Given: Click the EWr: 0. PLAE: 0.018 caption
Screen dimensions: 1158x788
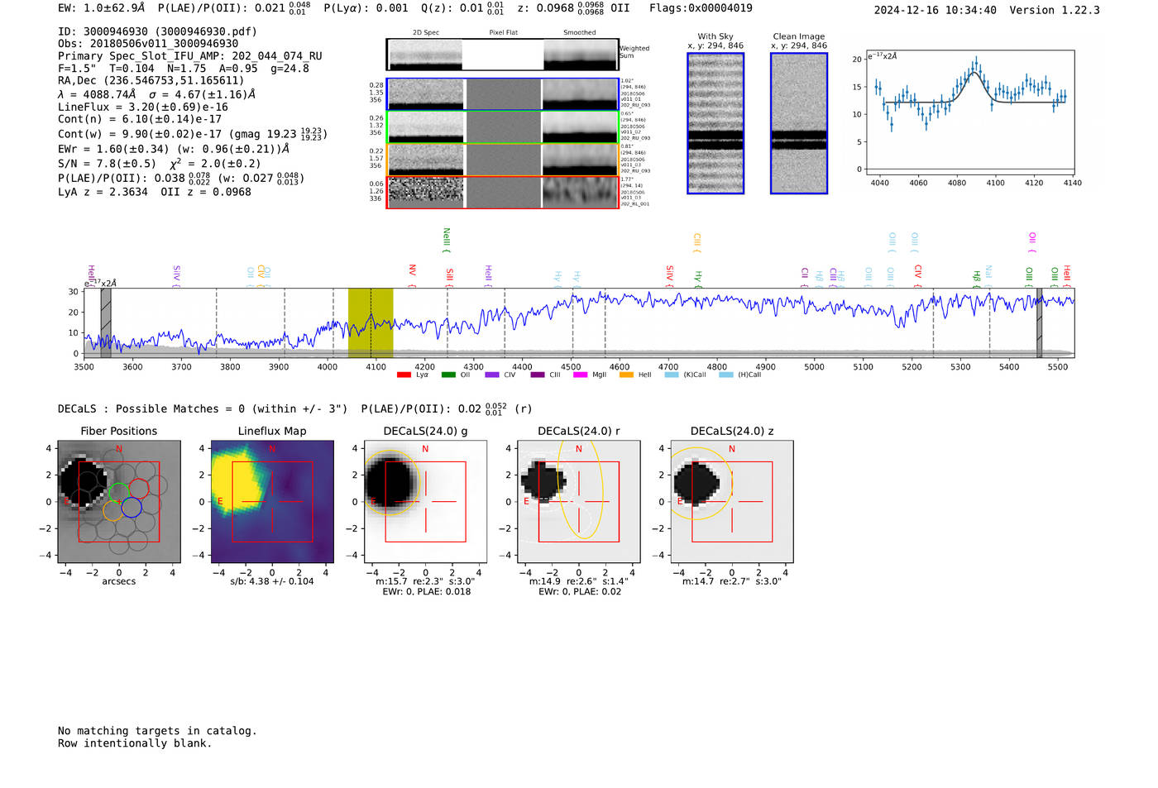Looking at the screenshot, I should click(426, 592).
